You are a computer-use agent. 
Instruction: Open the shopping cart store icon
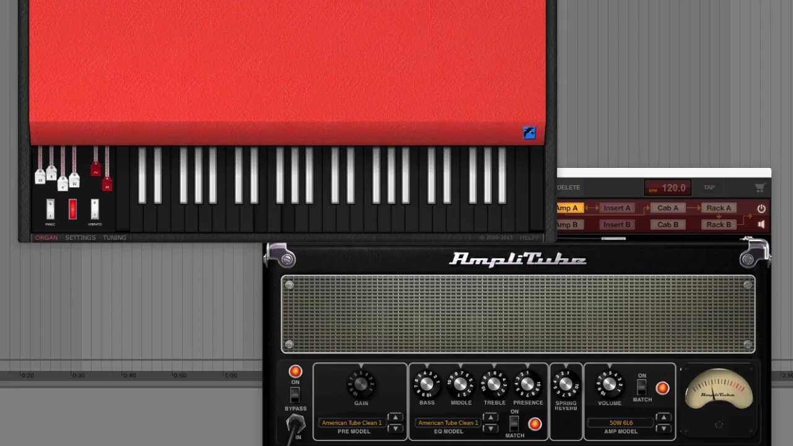(x=760, y=188)
